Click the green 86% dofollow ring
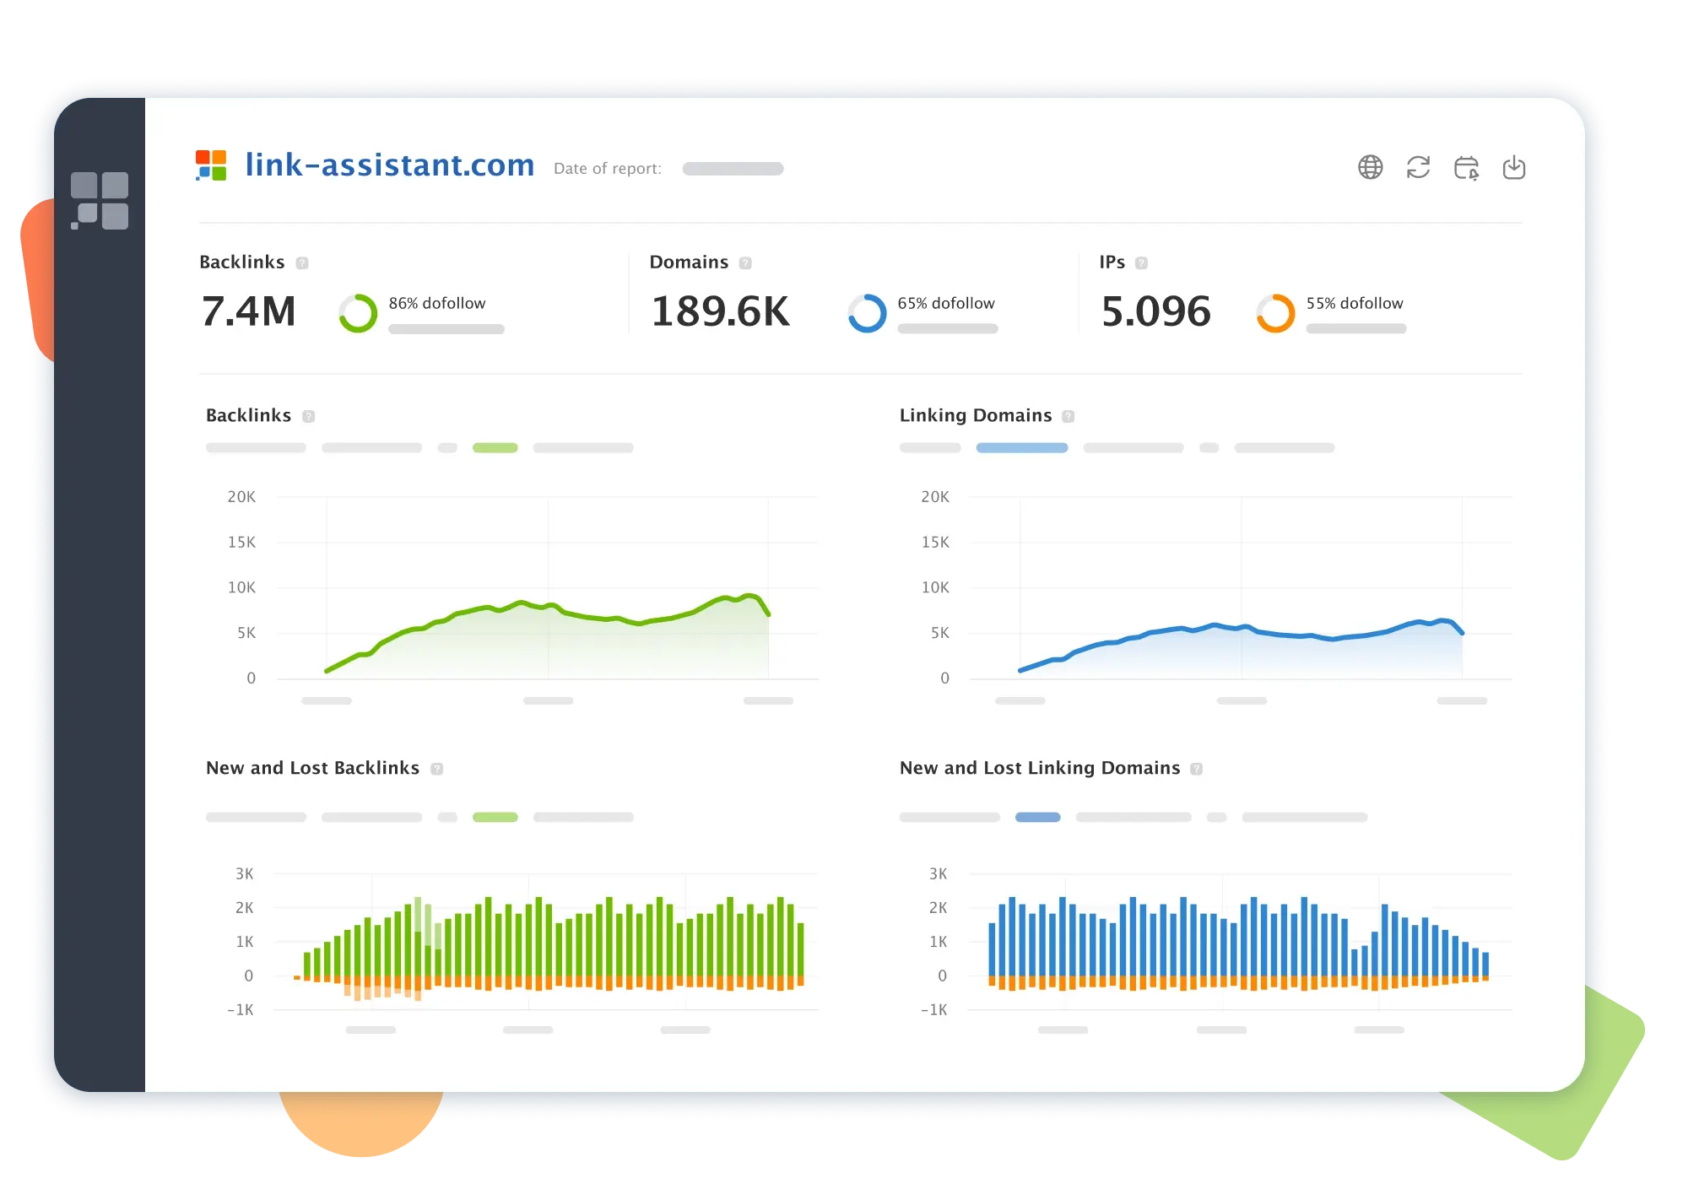The height and width of the screenshot is (1200, 1688). (358, 313)
